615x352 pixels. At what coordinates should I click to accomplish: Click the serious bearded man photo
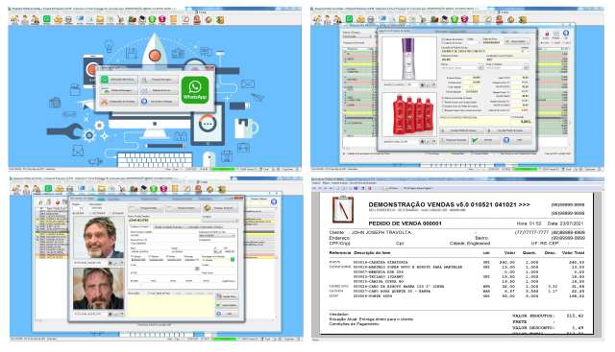coord(98,289)
